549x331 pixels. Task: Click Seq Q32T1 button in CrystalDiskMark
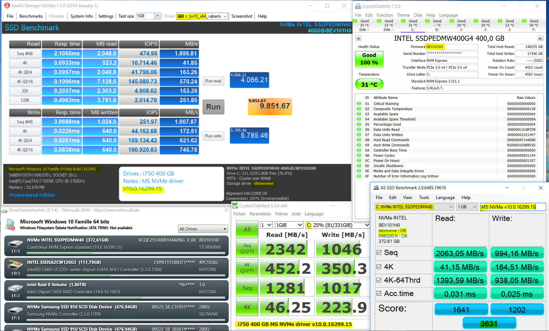pyautogui.click(x=247, y=248)
